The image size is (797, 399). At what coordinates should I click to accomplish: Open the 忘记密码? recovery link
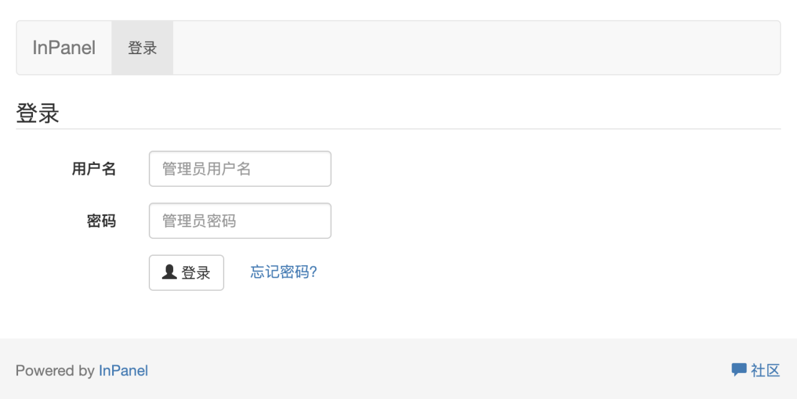(x=283, y=272)
